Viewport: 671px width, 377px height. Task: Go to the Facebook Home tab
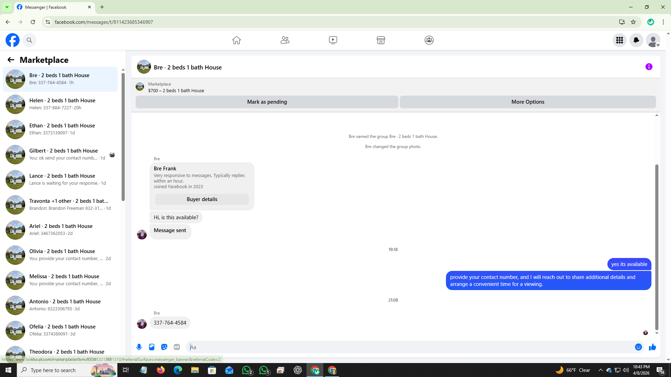click(237, 40)
